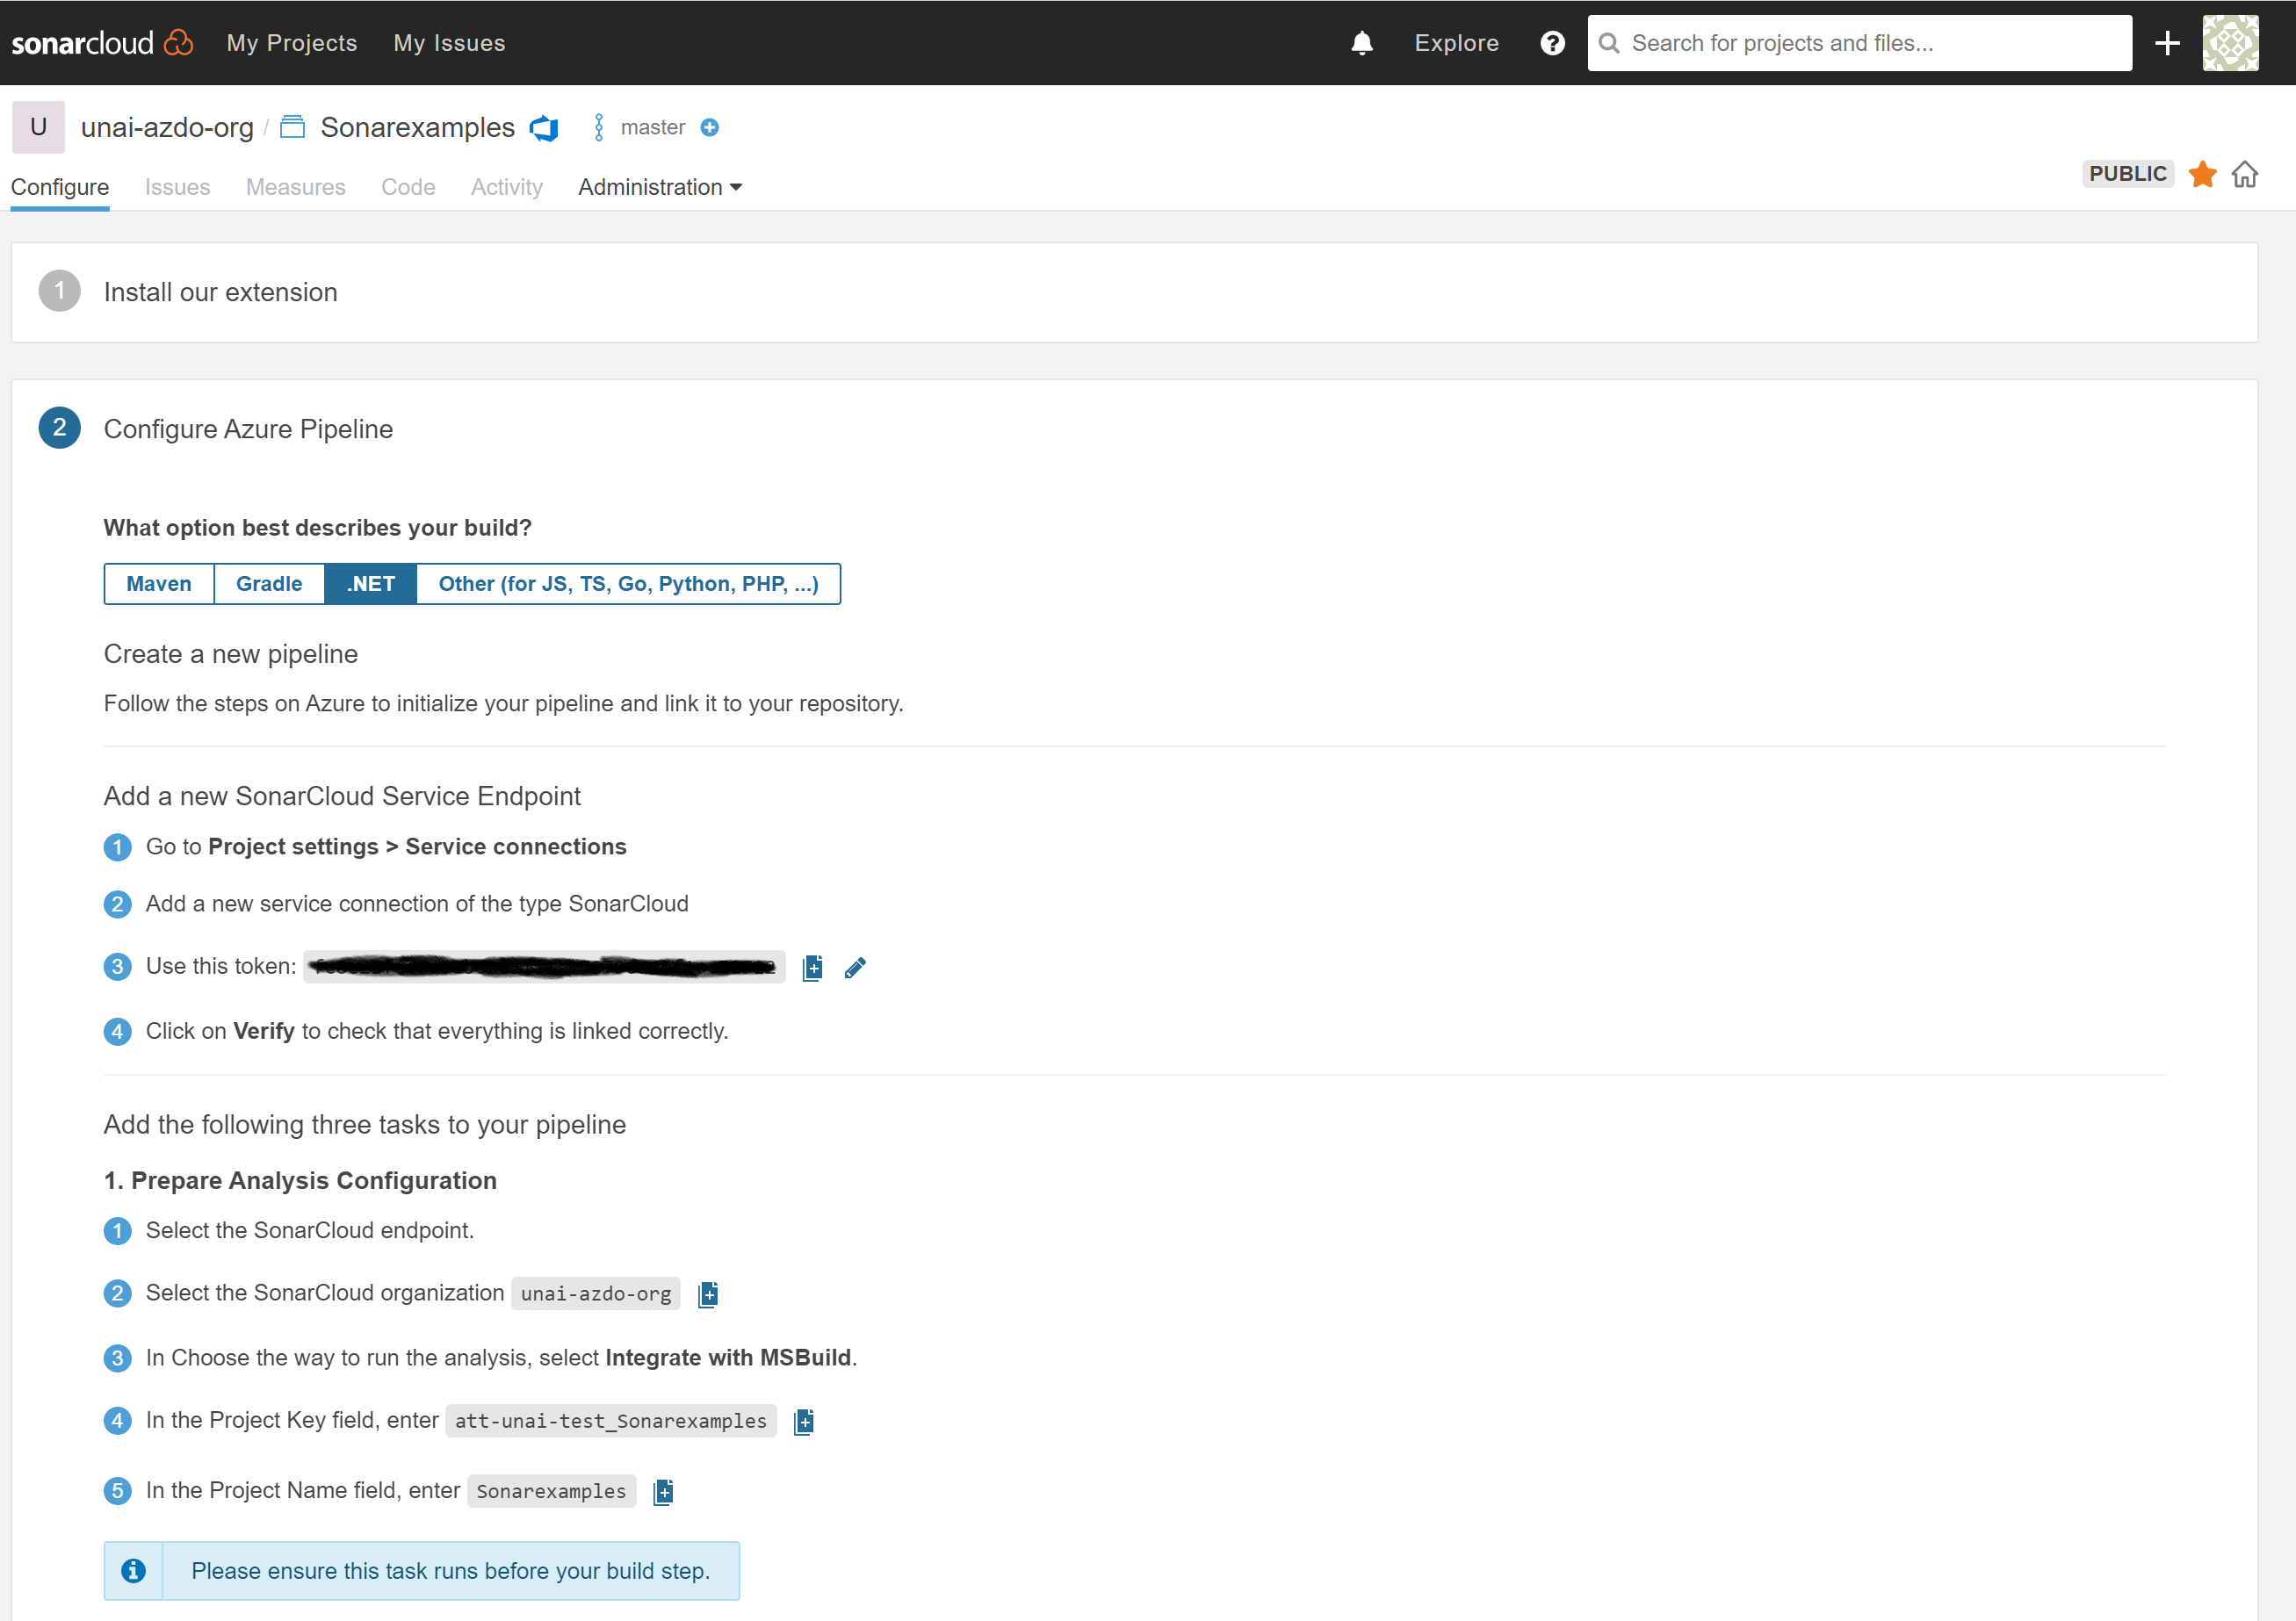Click the 'Integrate with MSBuild' text

[x=728, y=1358]
